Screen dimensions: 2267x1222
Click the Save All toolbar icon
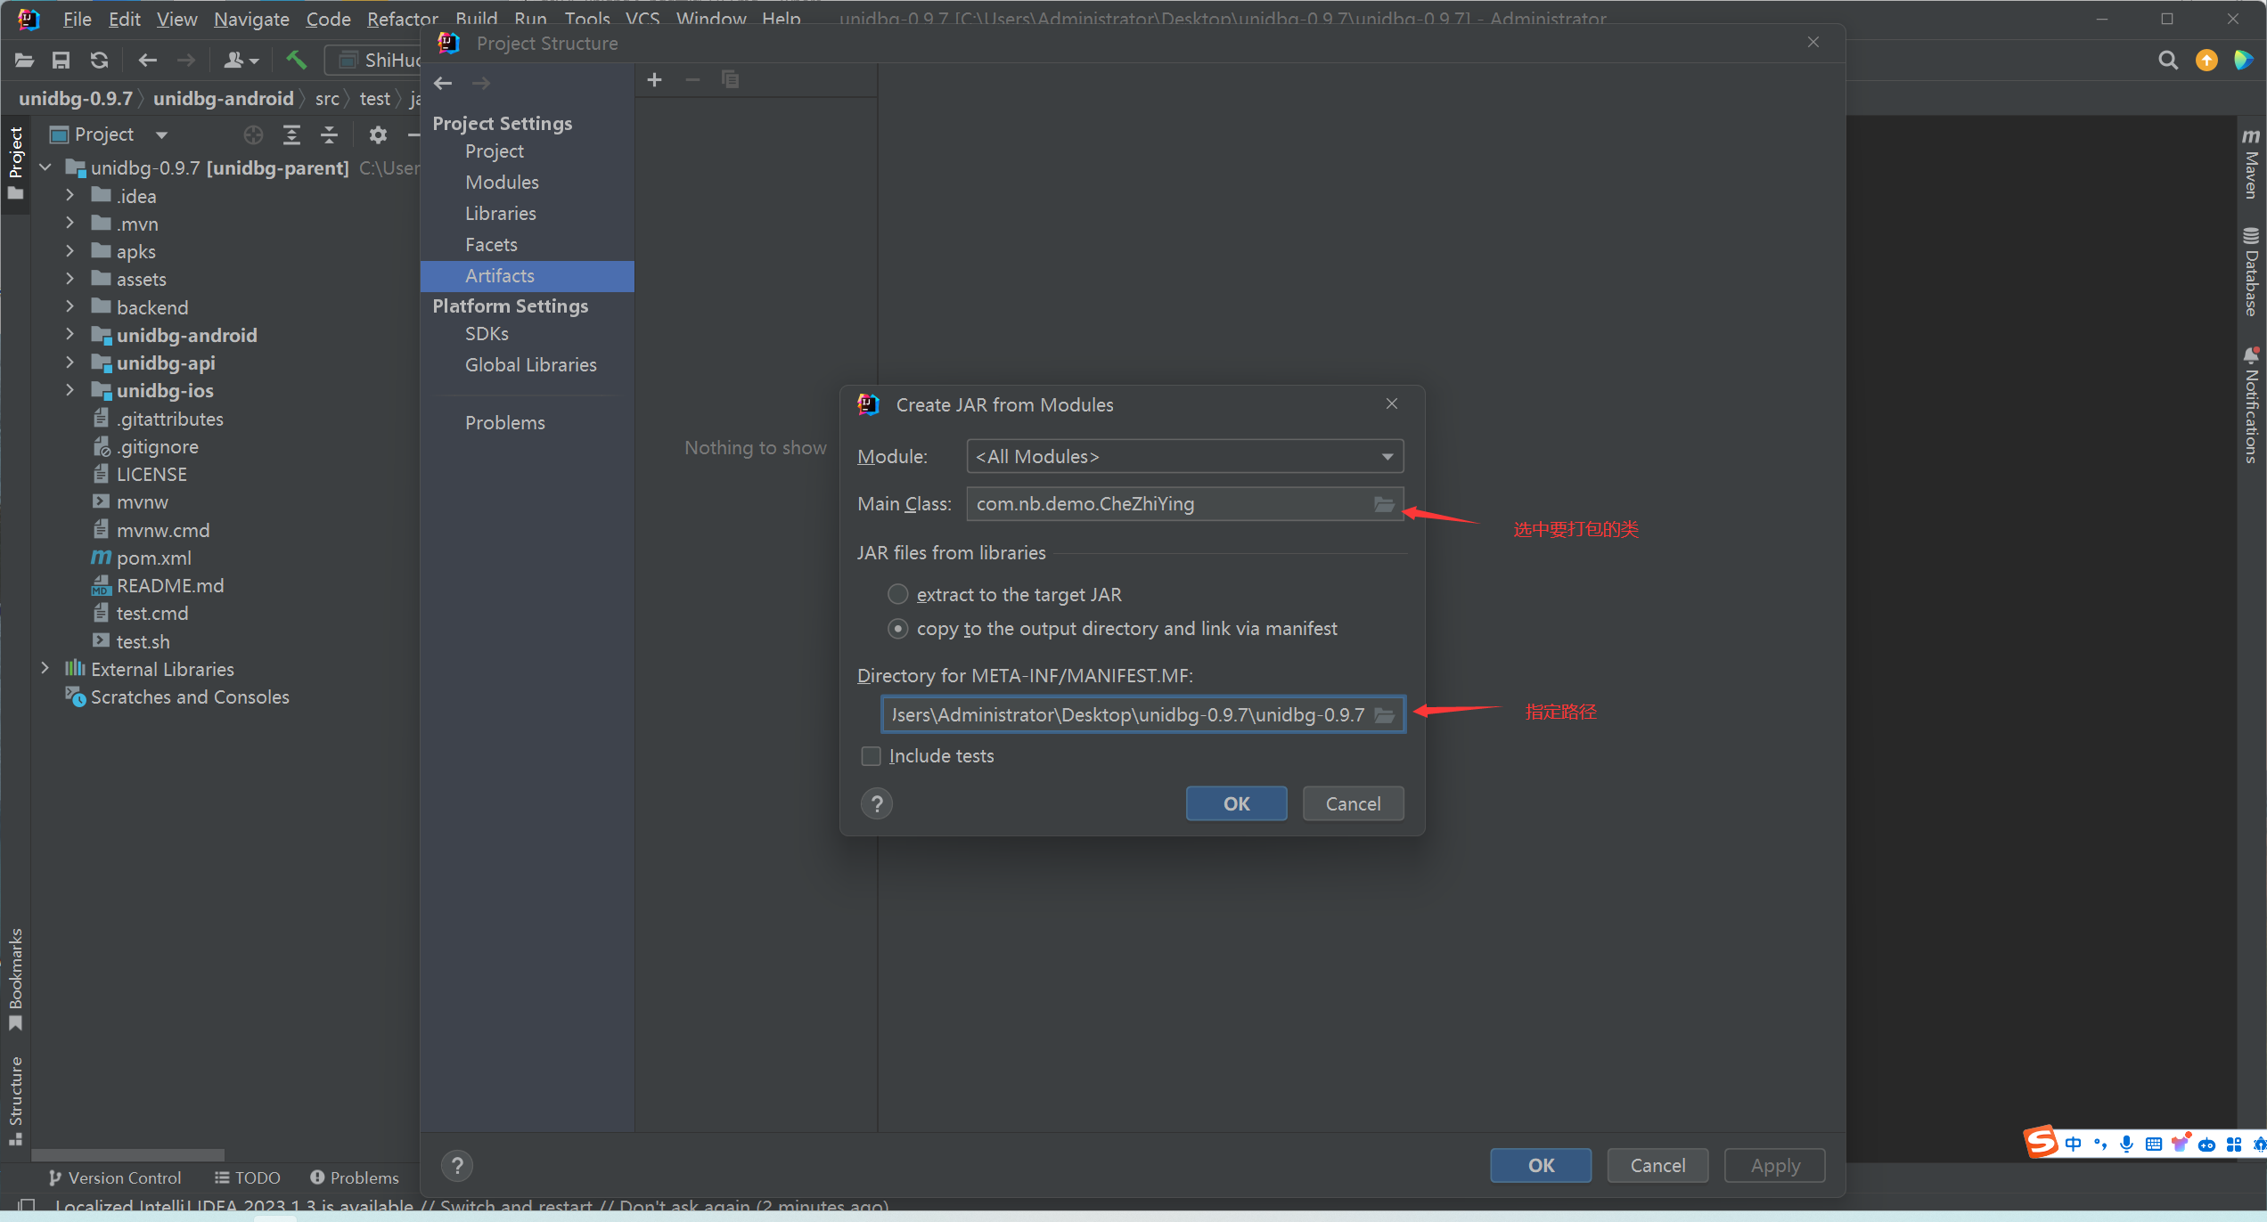pyautogui.click(x=61, y=60)
